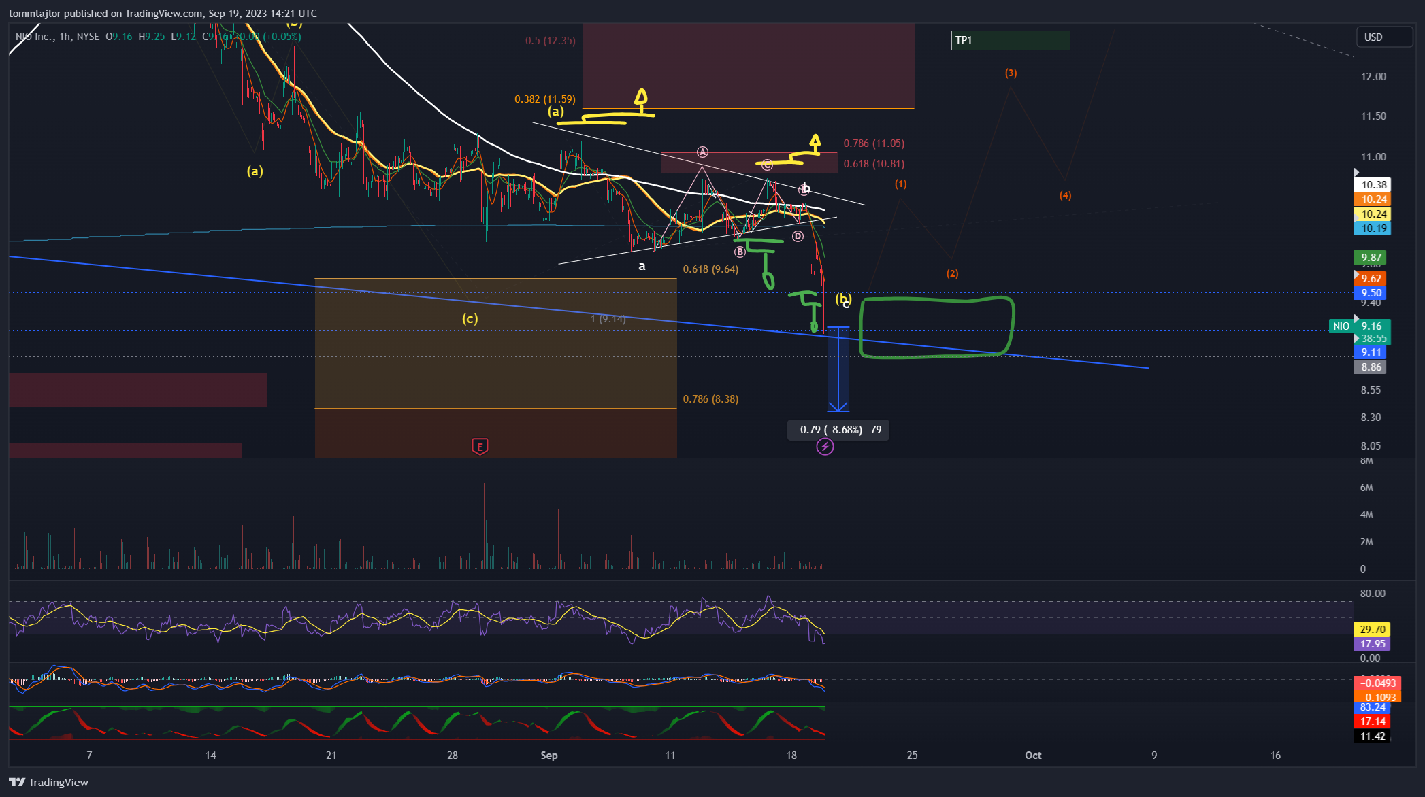Click the yellow 29.70 RSI value label
This screenshot has width=1425, height=797.
tap(1372, 630)
